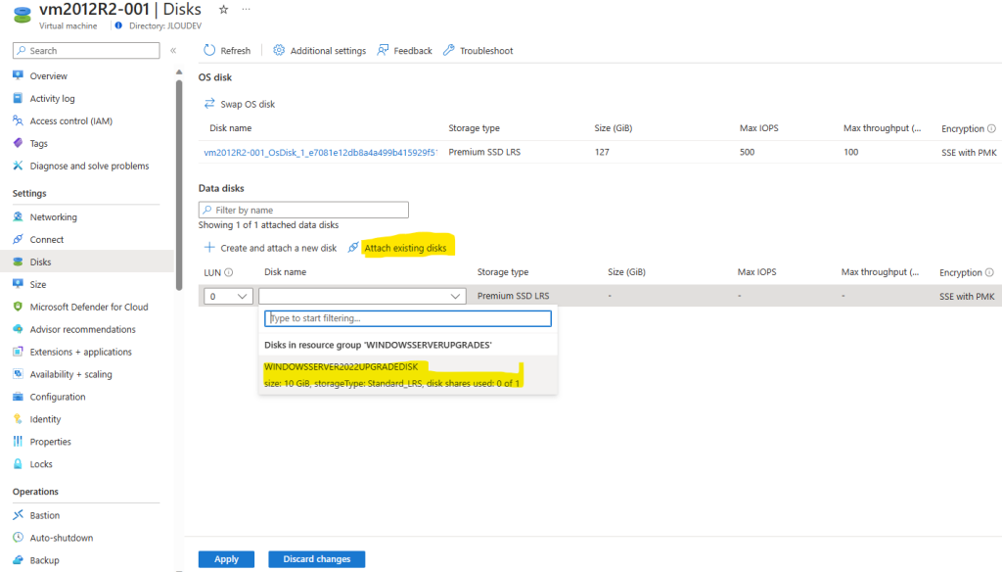Click the Apply button

point(226,558)
